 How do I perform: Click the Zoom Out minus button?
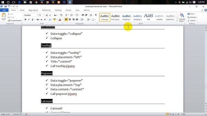(x=188, y=114)
